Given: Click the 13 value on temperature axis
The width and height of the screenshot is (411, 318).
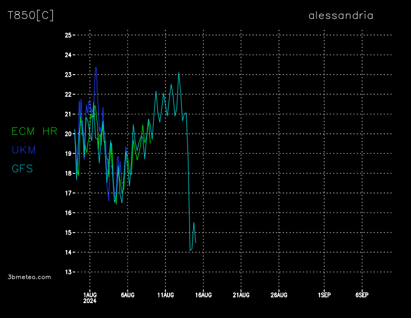Looking at the screenshot, I should click(x=68, y=272).
